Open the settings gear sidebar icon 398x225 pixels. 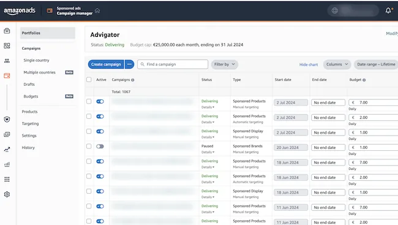coord(7,194)
